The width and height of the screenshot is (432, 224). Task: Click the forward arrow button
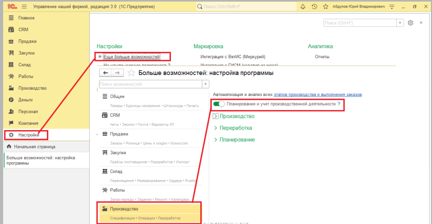[x=117, y=73]
